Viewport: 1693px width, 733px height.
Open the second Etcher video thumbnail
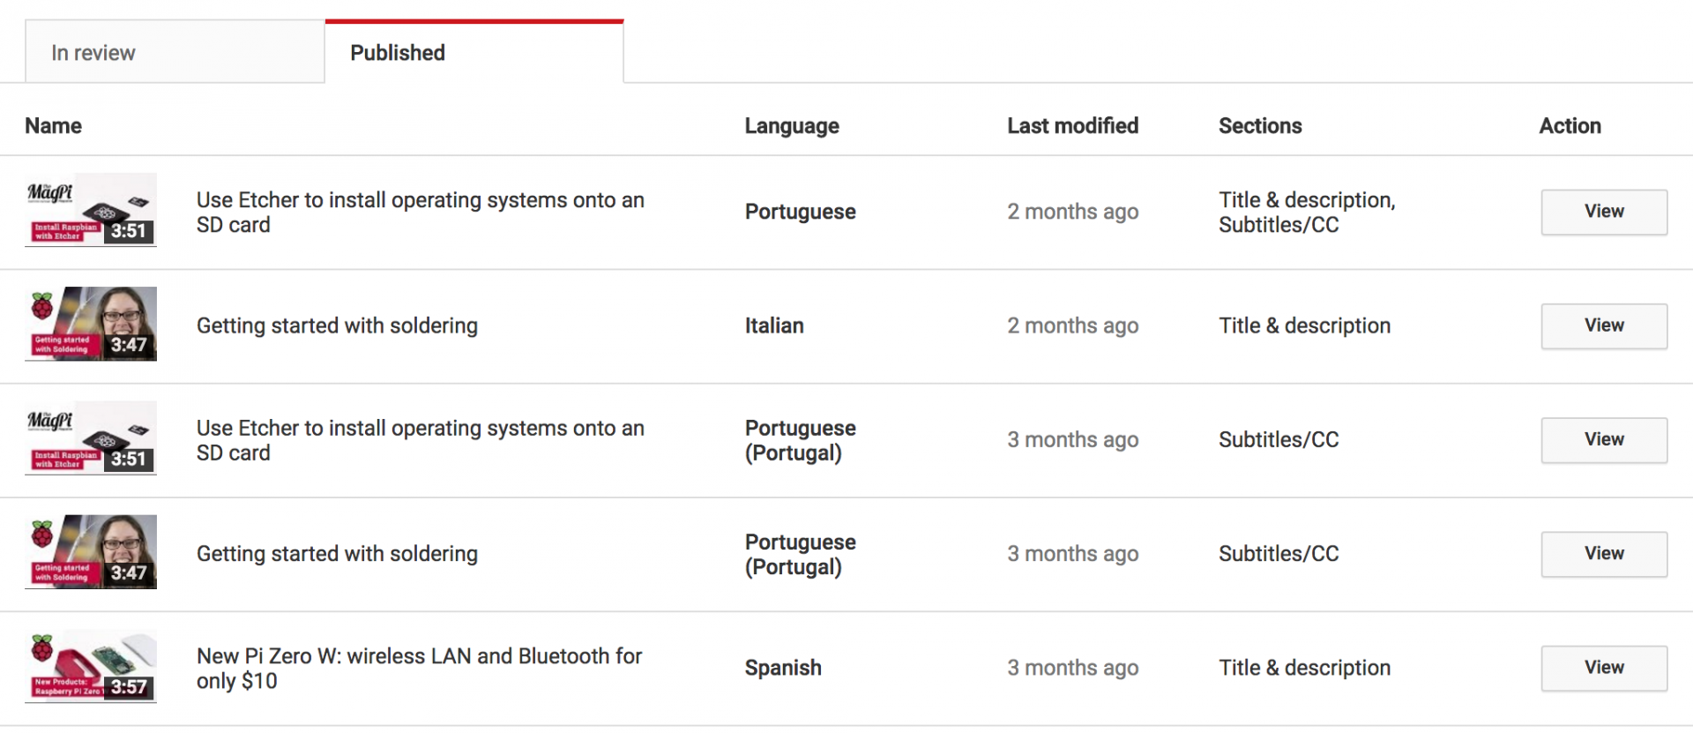coord(90,438)
